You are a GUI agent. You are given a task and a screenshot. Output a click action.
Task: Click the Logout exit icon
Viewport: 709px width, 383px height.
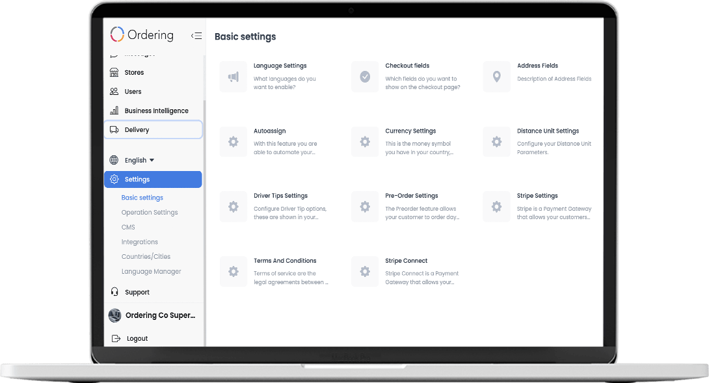click(116, 338)
